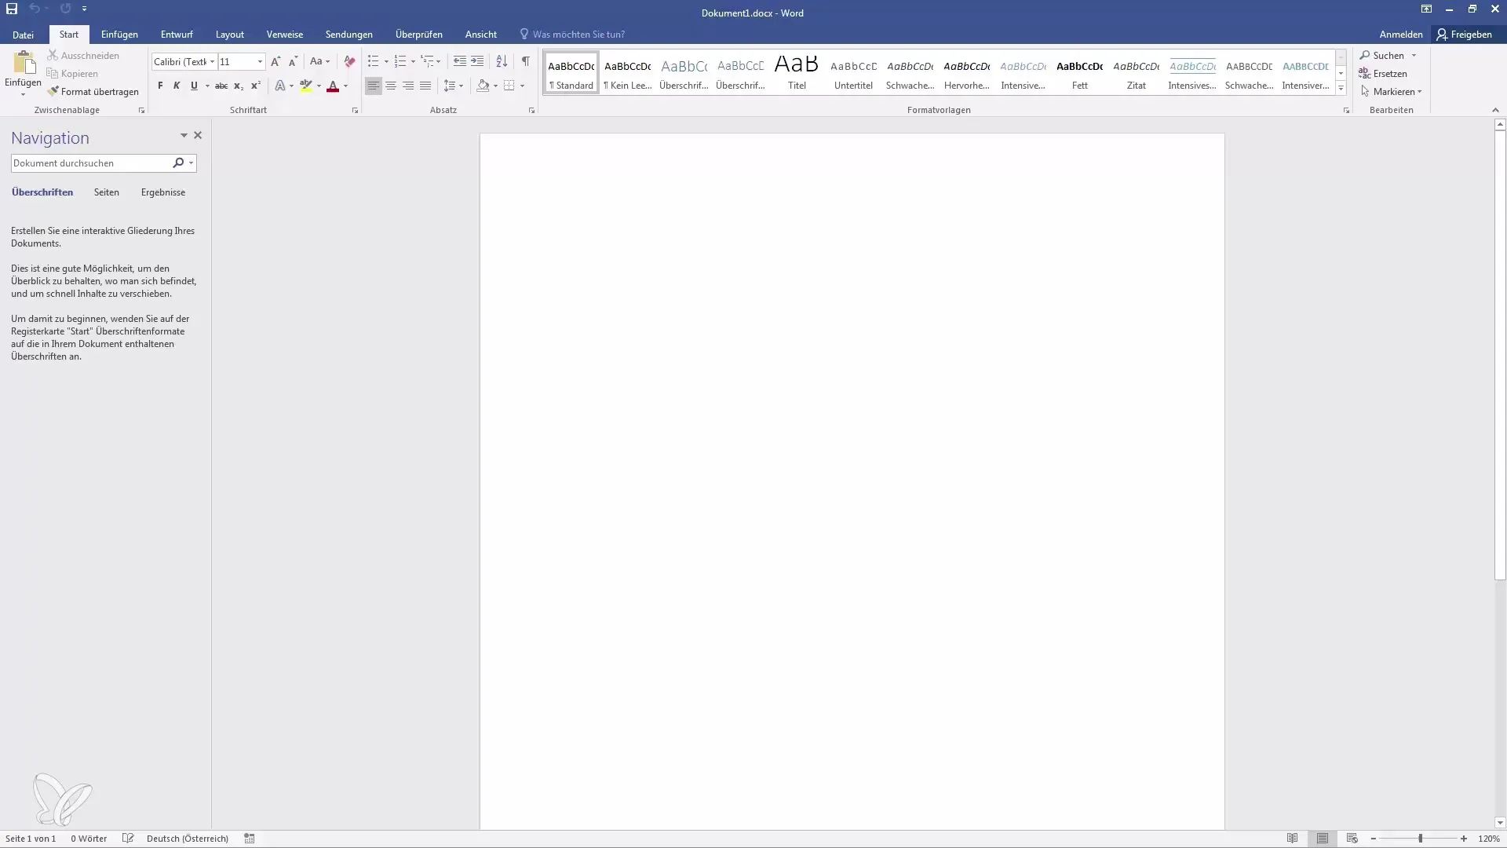Select align left paragraph button

(x=374, y=86)
